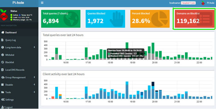This screenshot has width=216, height=109.
Task: Click dark navy bar segment near 20:00
Action: [153, 84]
